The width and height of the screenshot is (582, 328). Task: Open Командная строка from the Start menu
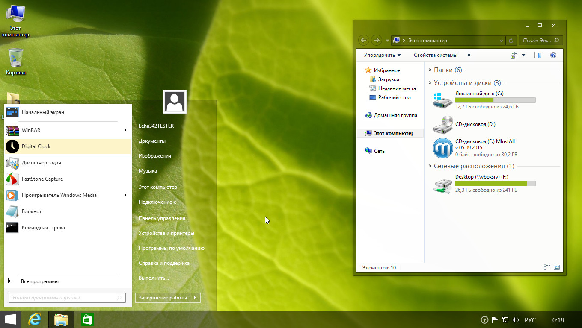pos(43,228)
